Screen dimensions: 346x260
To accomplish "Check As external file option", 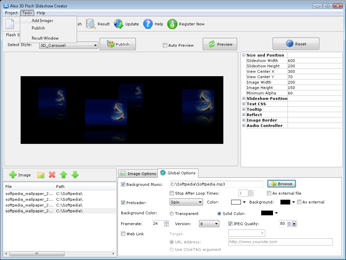I will point(269,193).
